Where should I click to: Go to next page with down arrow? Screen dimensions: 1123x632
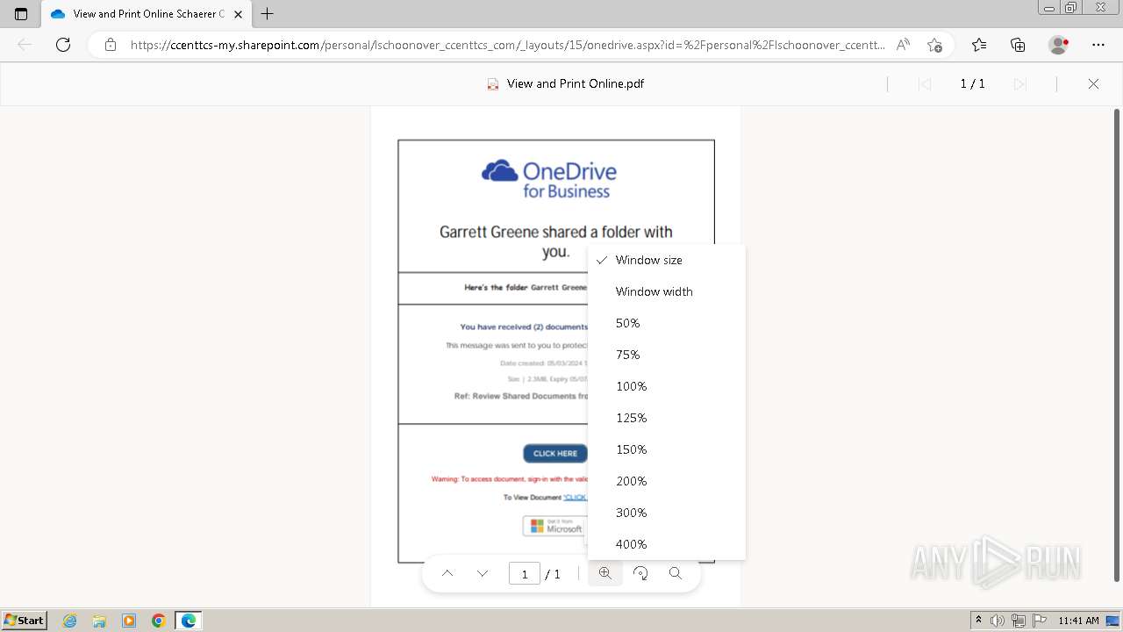[483, 573]
